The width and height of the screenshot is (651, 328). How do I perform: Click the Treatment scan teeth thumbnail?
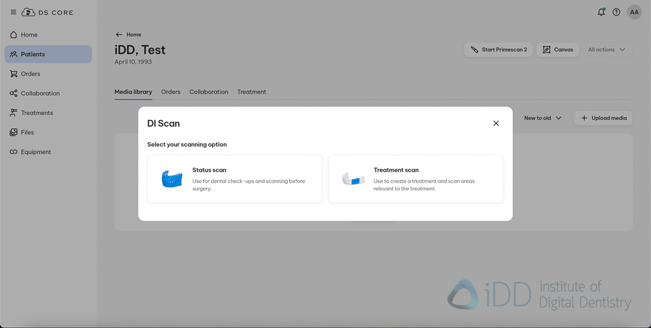tap(353, 179)
